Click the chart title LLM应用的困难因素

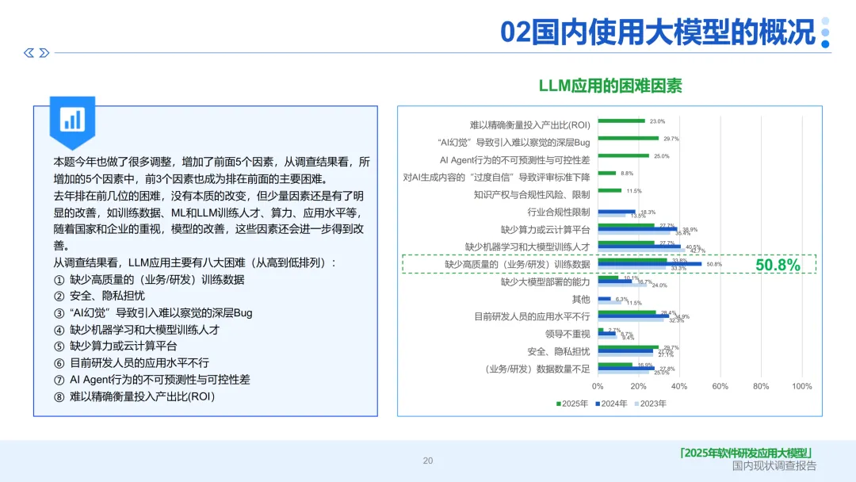point(610,86)
